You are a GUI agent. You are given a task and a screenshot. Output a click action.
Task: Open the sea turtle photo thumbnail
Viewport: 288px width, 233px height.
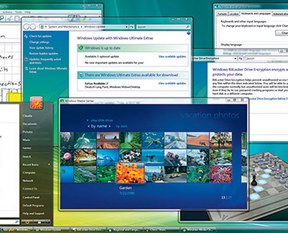point(153,140)
